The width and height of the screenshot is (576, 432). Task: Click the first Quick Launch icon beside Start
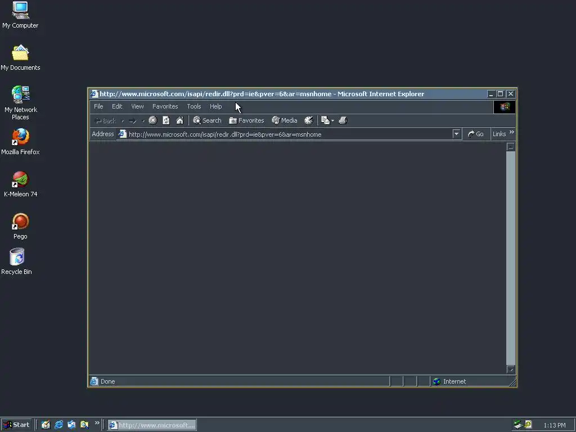coord(46,425)
